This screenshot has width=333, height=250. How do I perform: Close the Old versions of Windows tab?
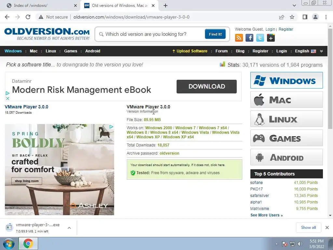(x=153, y=6)
